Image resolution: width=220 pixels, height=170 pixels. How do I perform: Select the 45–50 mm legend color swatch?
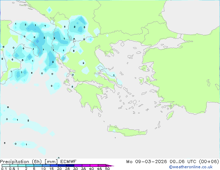tap(102, 165)
